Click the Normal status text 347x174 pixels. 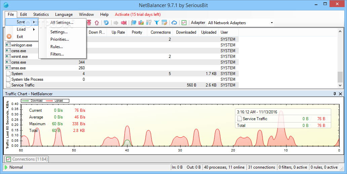point(16,167)
